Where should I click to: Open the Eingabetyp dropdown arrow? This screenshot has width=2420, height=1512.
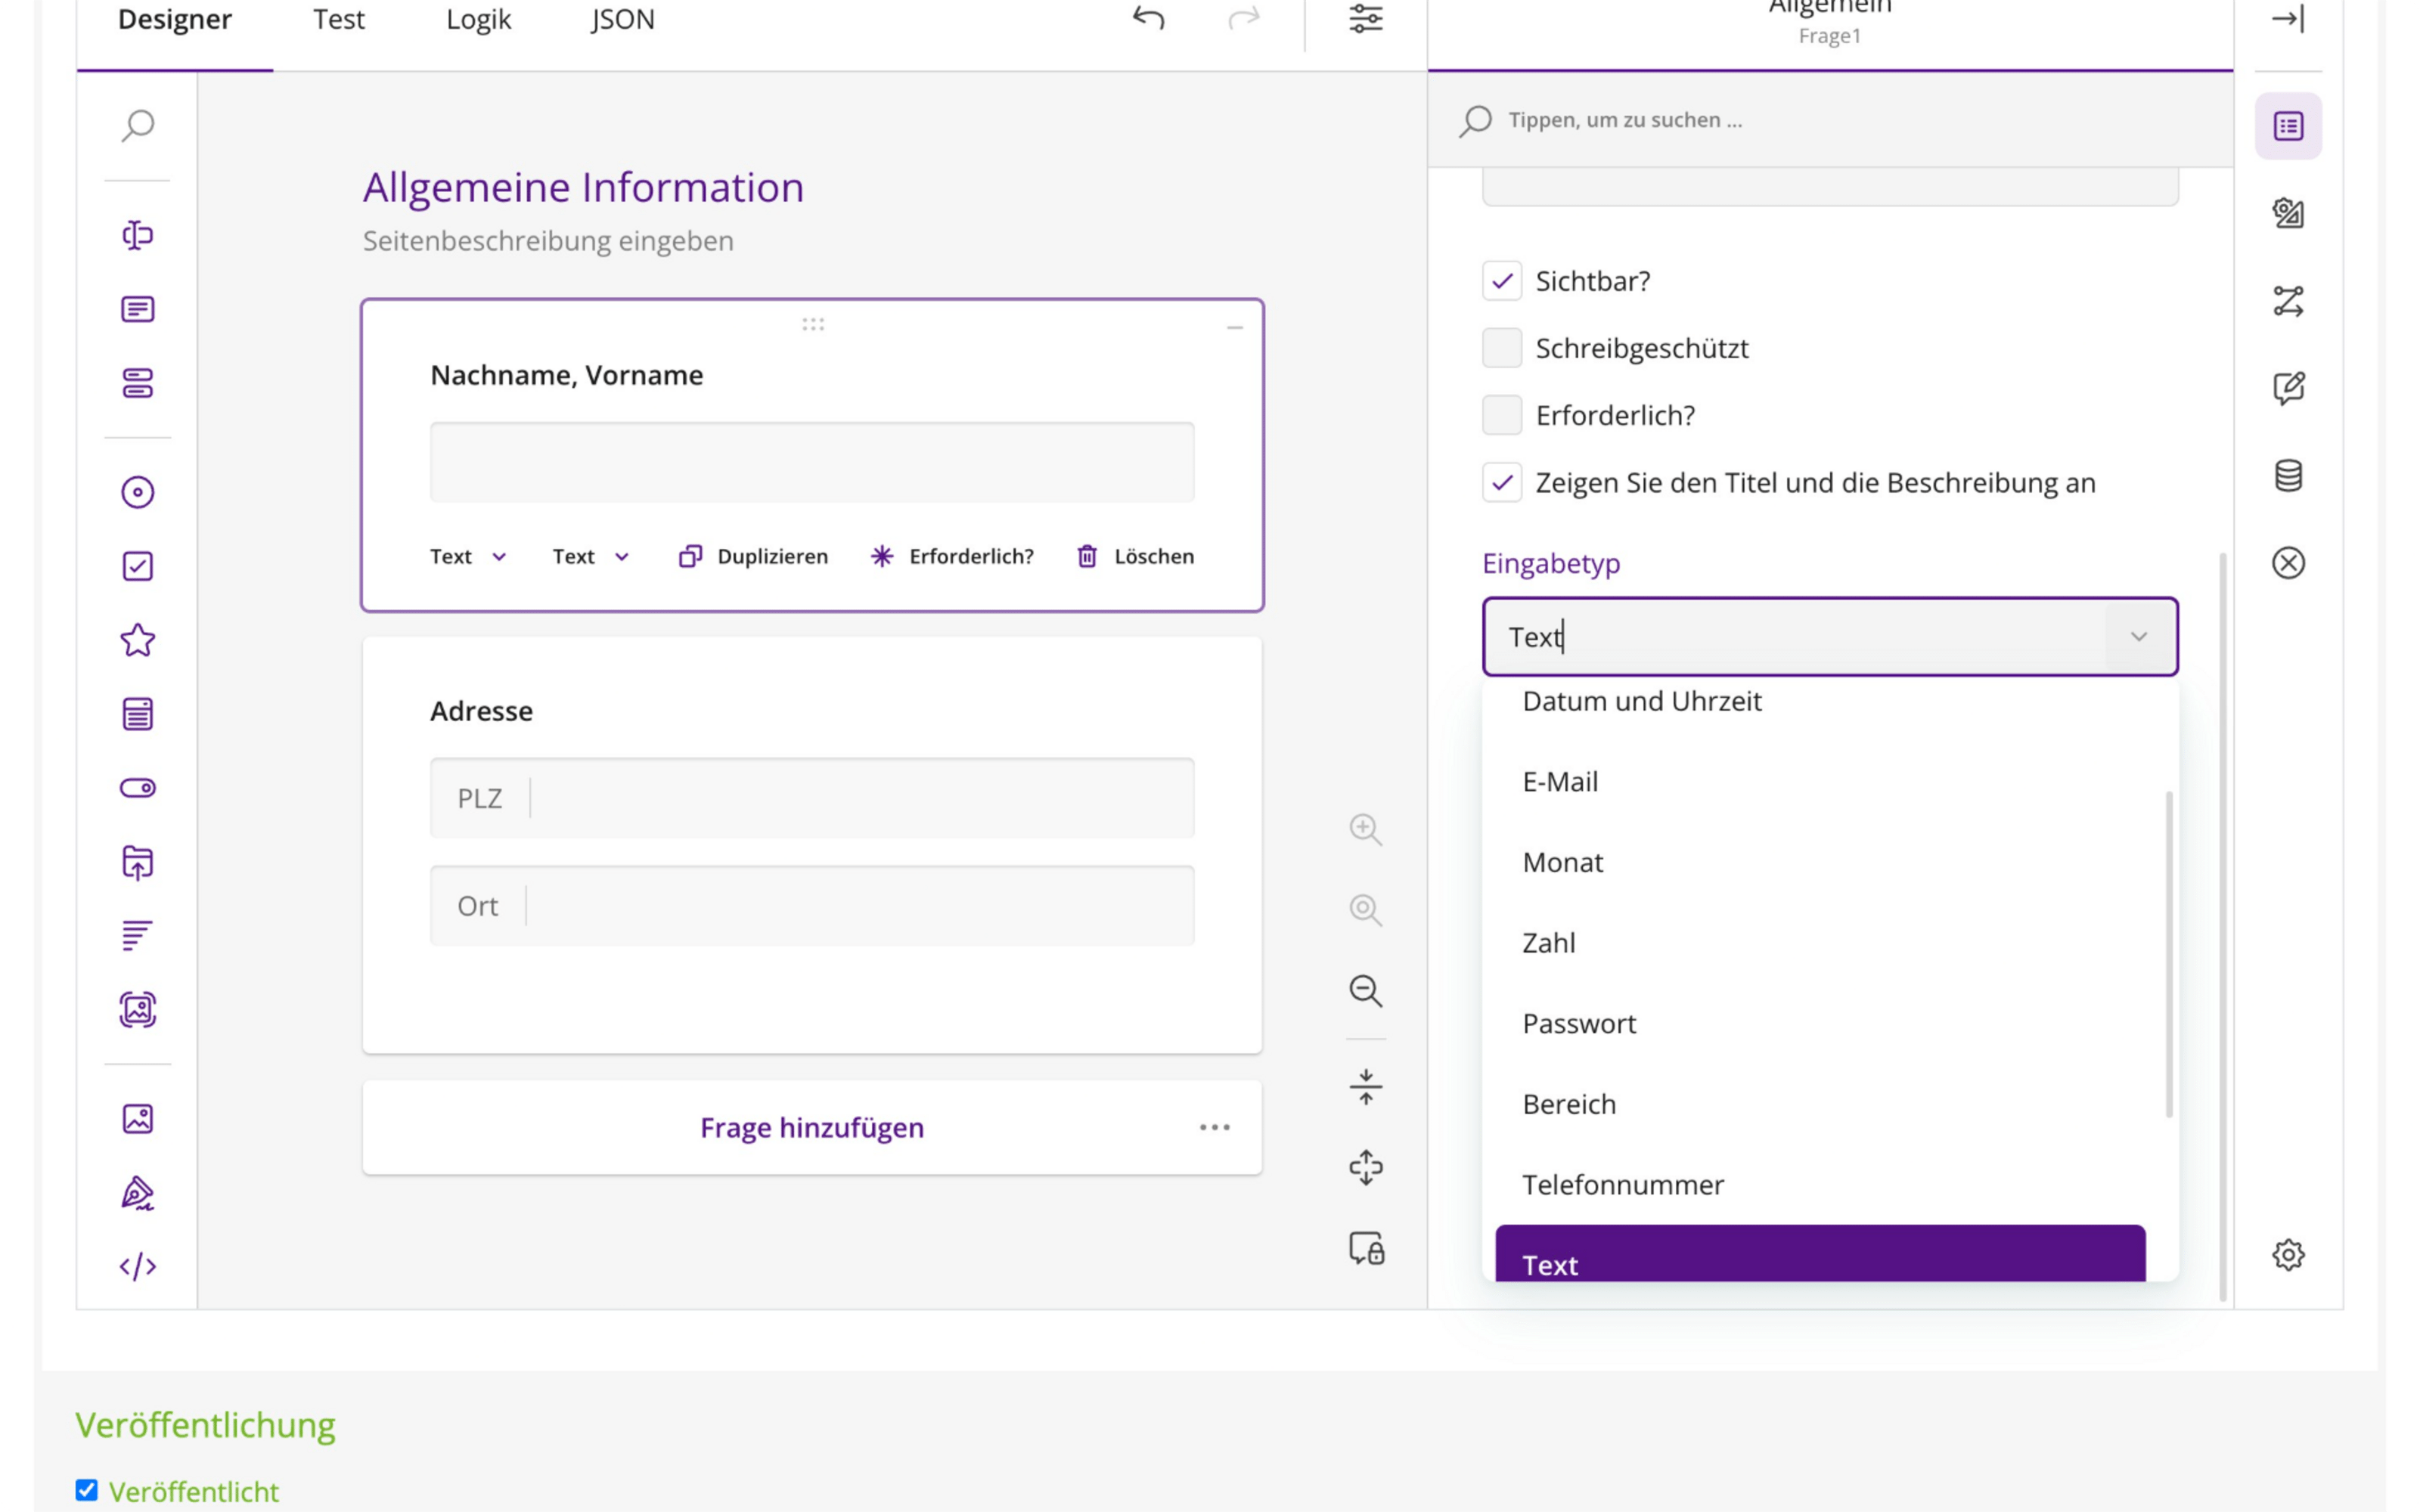click(x=2139, y=637)
